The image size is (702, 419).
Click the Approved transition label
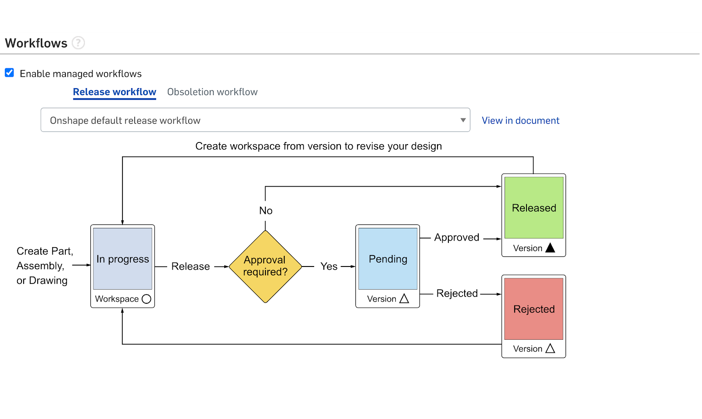pos(456,238)
